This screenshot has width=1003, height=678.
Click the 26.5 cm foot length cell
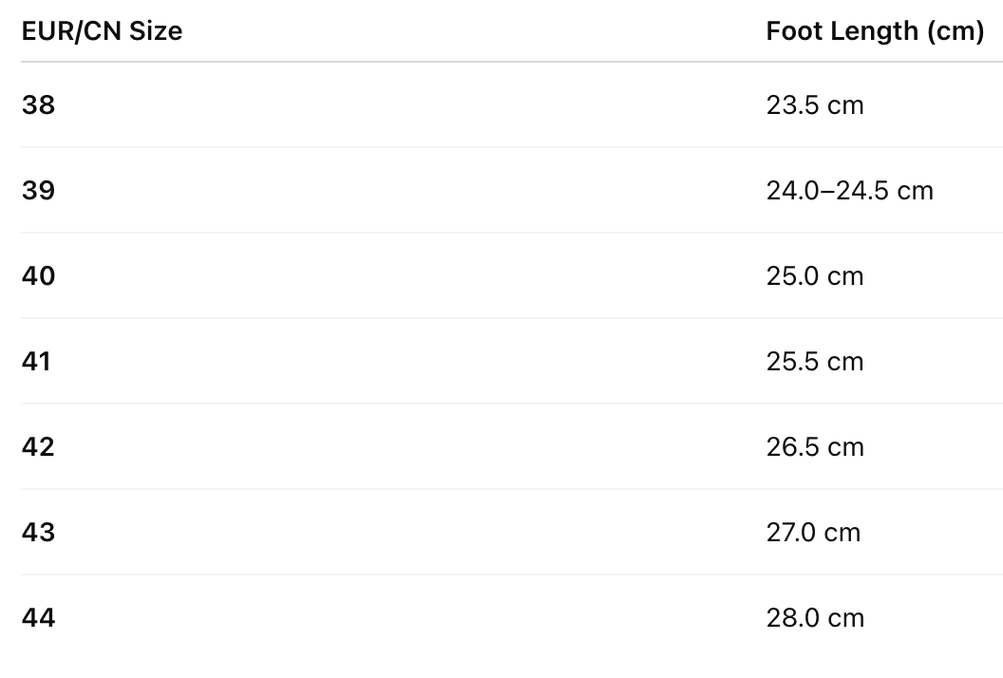(x=815, y=446)
